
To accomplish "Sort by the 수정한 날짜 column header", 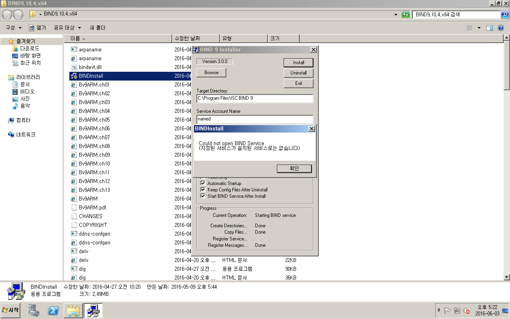I will click(x=196, y=38).
